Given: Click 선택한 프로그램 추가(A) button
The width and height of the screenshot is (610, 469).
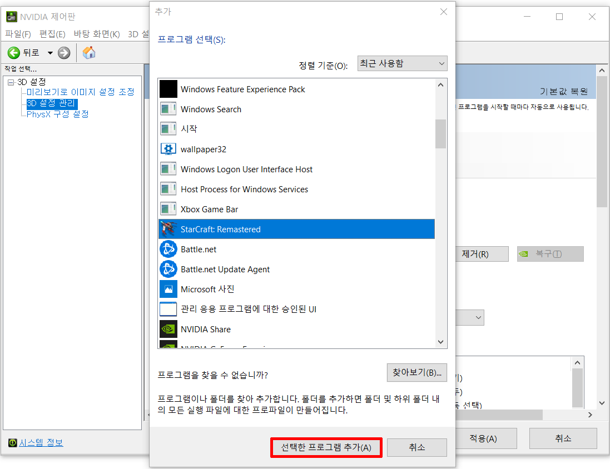Looking at the screenshot, I should tap(326, 448).
